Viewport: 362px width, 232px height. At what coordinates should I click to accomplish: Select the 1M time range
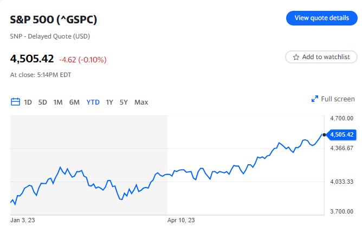(58, 102)
